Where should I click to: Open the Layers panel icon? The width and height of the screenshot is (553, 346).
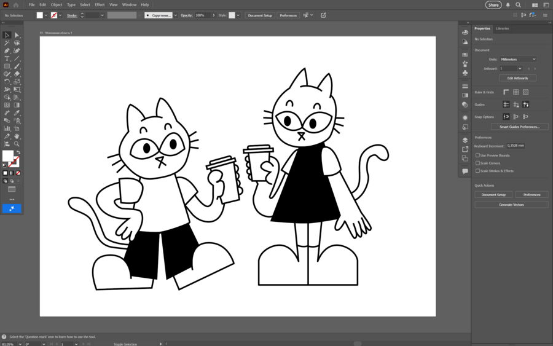[465, 140]
